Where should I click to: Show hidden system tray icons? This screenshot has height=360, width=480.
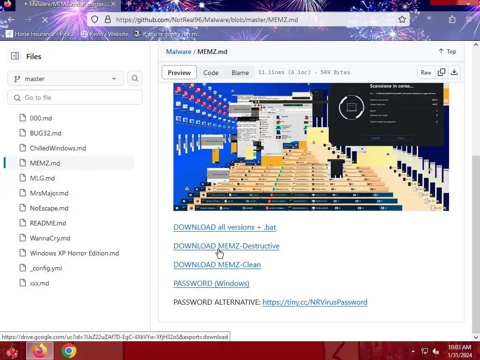point(413,351)
